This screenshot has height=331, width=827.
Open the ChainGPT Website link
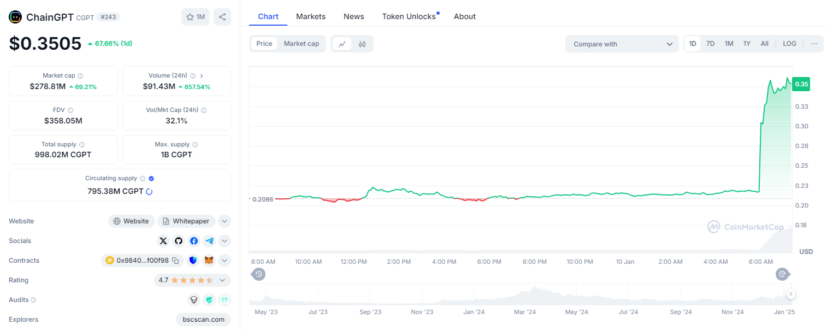(131, 221)
